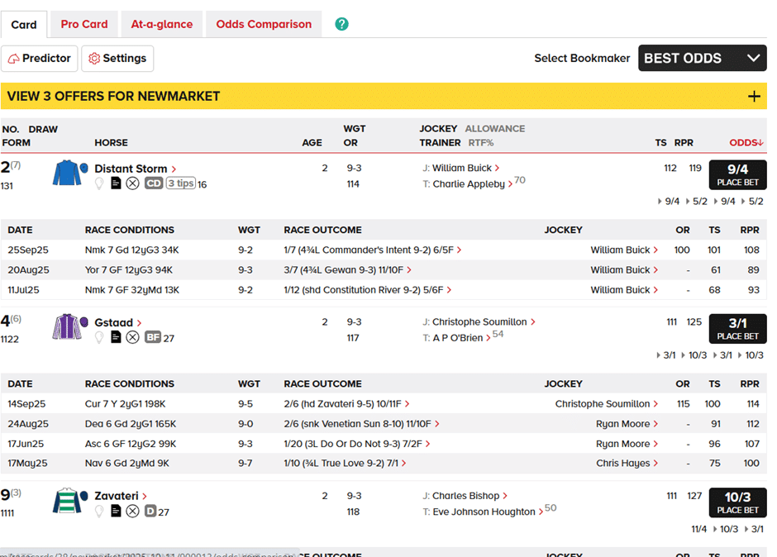Show the 3 tips for Distant Storm
The width and height of the screenshot is (777, 557).
click(x=180, y=183)
